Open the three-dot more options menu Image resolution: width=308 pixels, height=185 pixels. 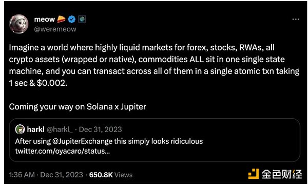tap(296, 19)
